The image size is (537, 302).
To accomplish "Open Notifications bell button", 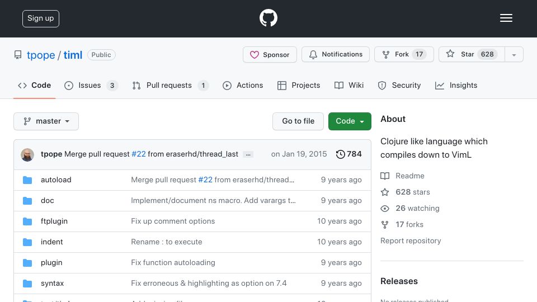I will (336, 54).
